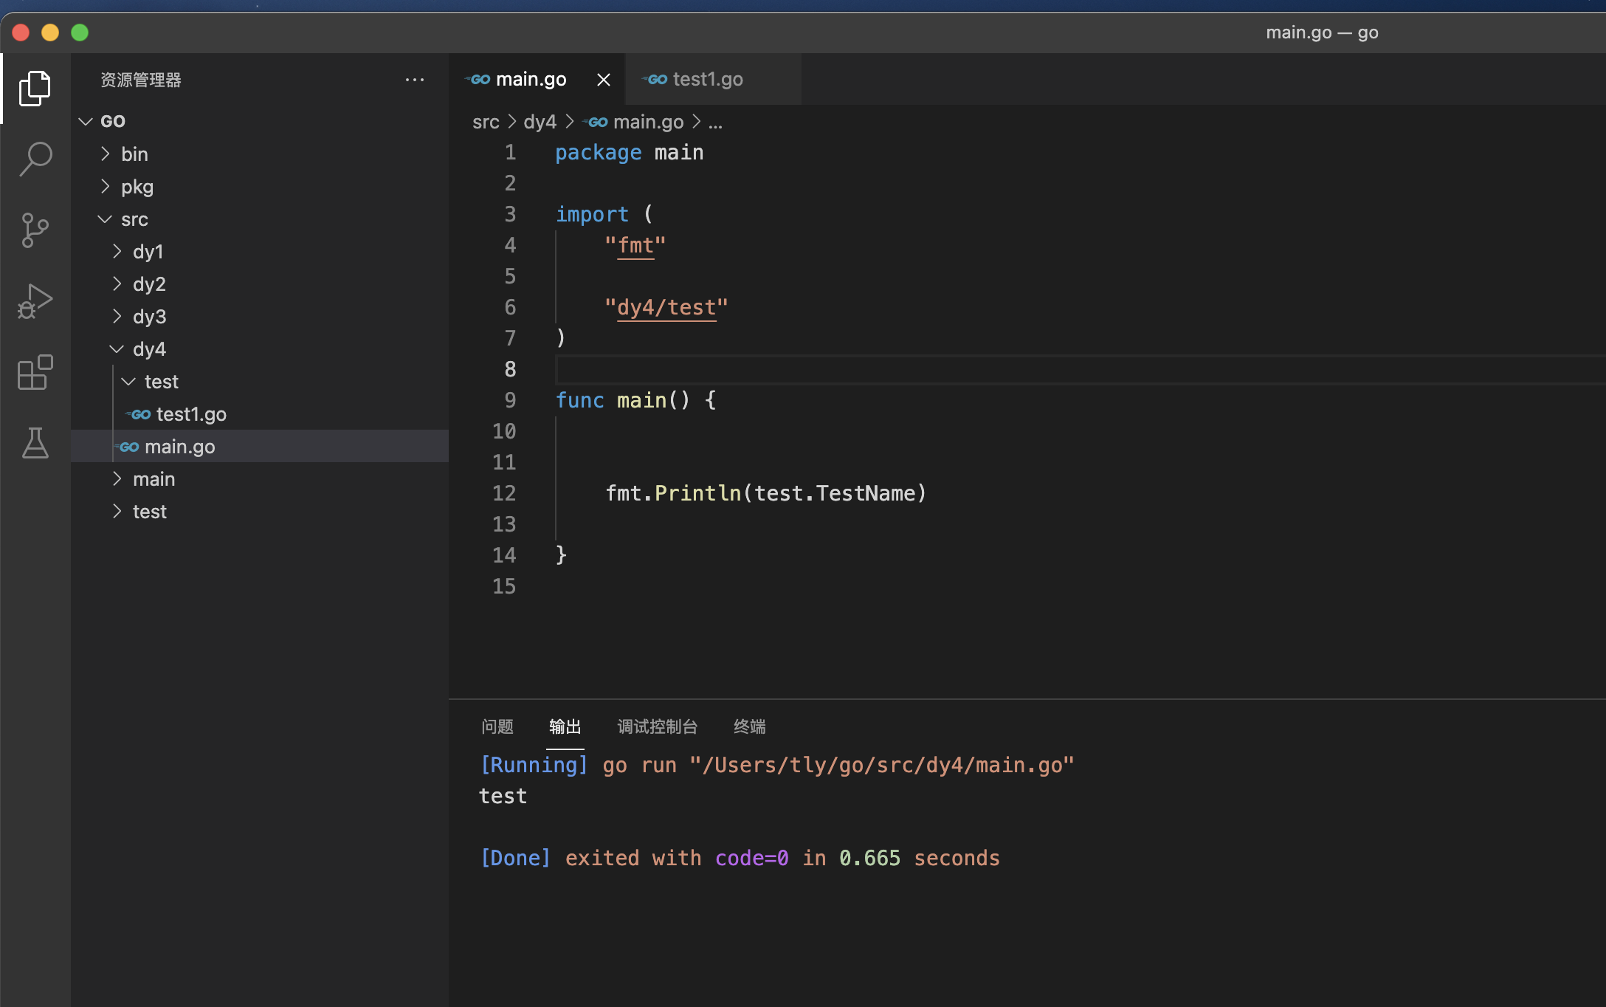Click the views actions '...' icon in Explorer
The image size is (1606, 1007).
(415, 80)
